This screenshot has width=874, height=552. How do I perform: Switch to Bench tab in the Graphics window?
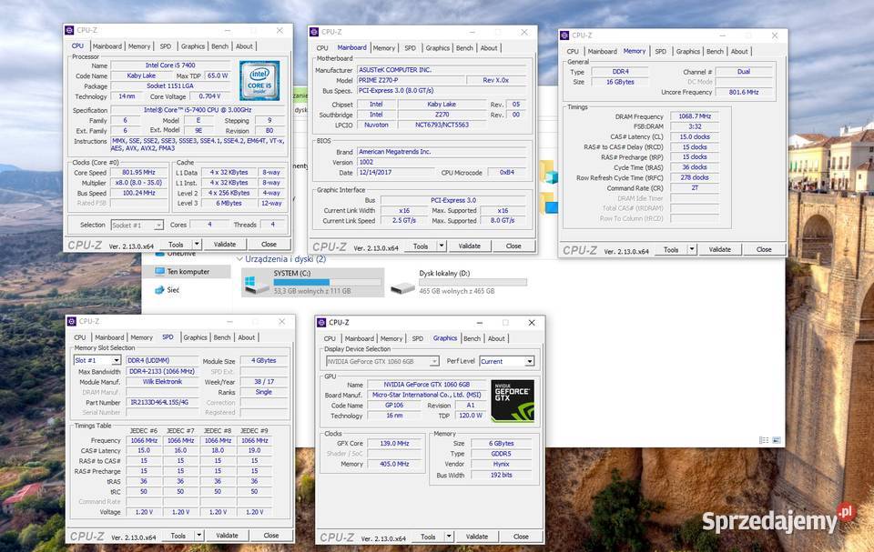pyautogui.click(x=471, y=338)
